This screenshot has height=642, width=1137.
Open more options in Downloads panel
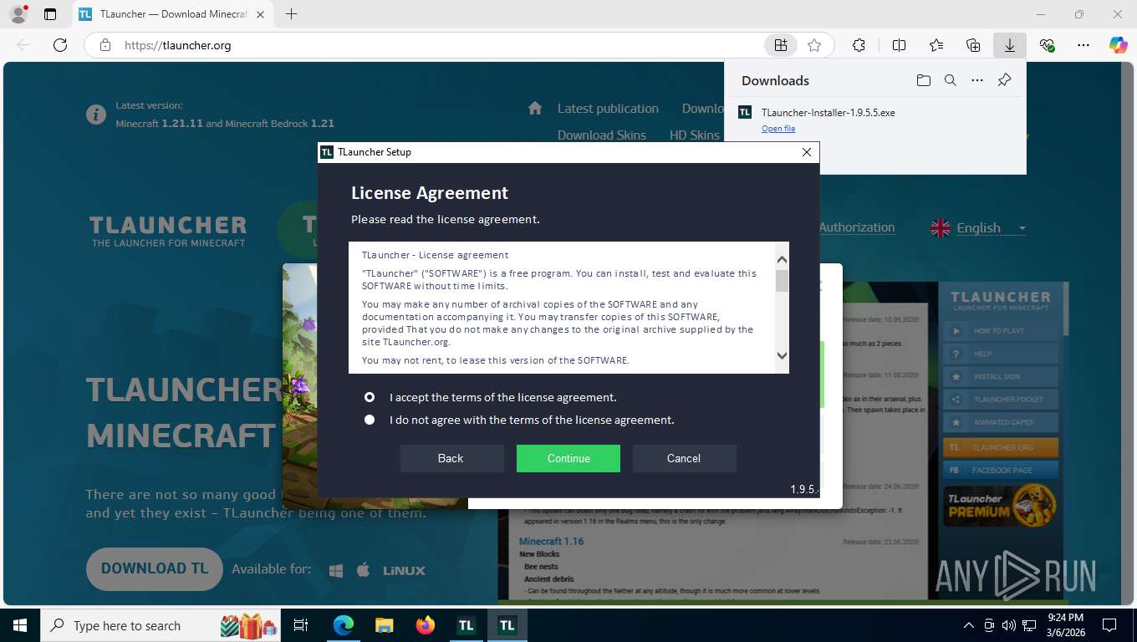pos(977,80)
